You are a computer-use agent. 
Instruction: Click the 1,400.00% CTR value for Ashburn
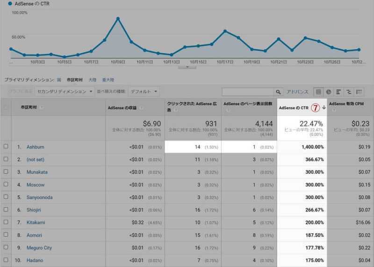click(312, 147)
